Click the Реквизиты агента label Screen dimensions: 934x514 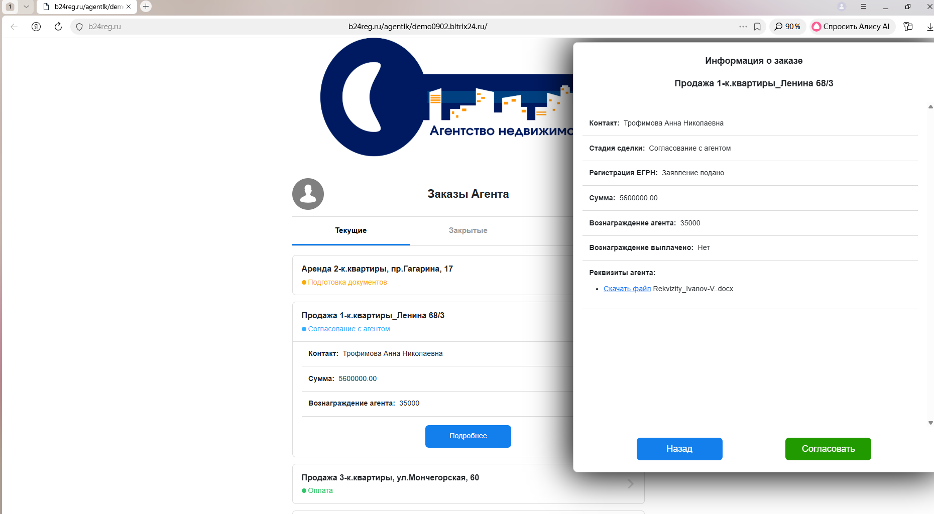pos(622,273)
